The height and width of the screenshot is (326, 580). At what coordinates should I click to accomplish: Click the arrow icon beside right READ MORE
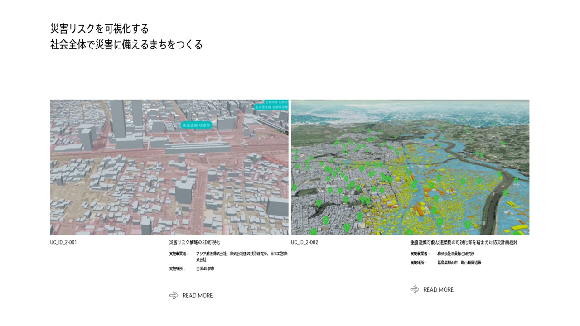point(415,289)
